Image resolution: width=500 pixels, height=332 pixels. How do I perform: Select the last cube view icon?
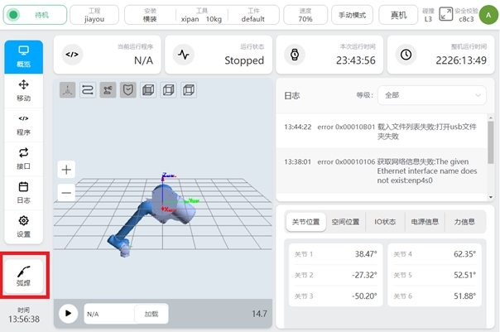[x=189, y=90]
